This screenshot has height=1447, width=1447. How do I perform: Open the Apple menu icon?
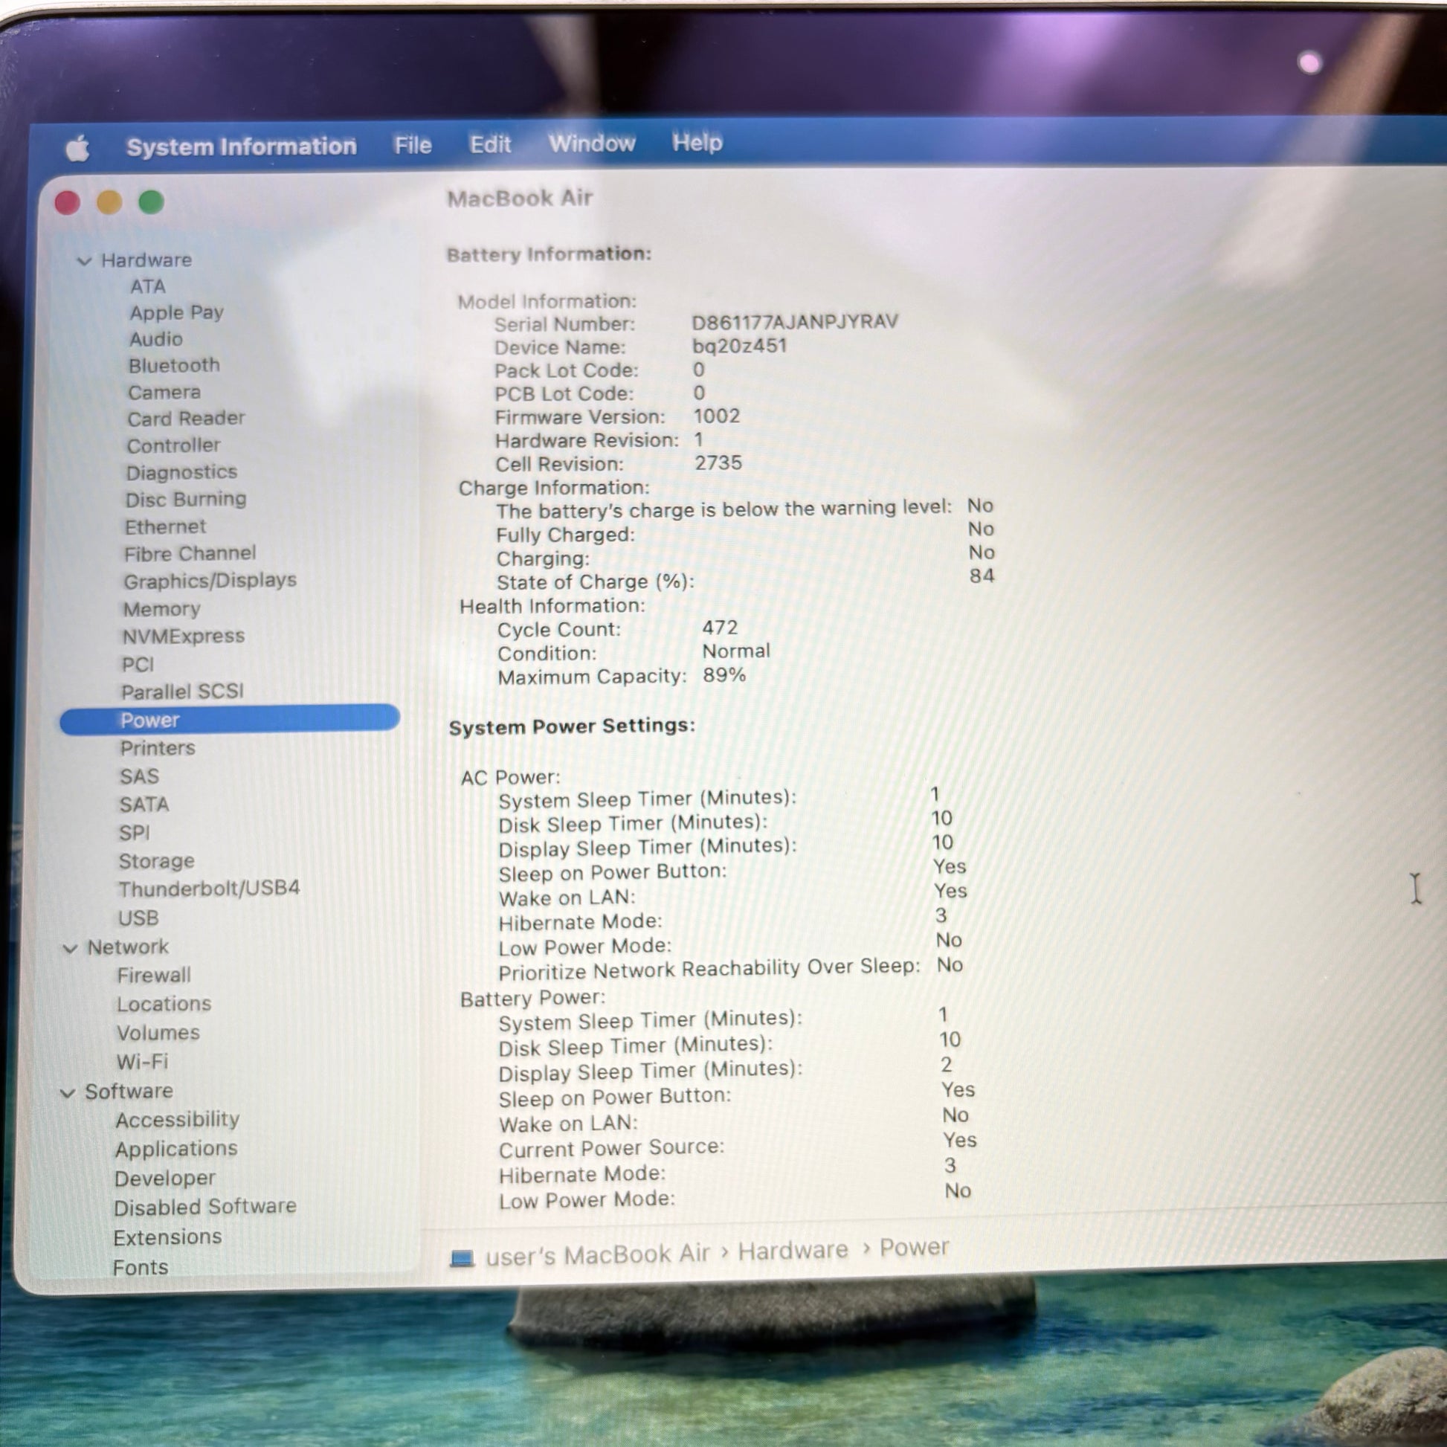click(x=77, y=147)
